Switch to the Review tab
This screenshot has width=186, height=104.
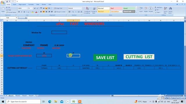[44, 5]
